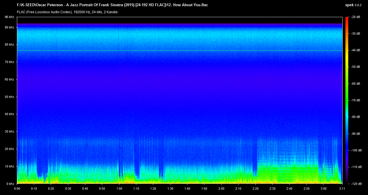Click the 50 kHz frequency label

pyautogui.click(x=9, y=97)
